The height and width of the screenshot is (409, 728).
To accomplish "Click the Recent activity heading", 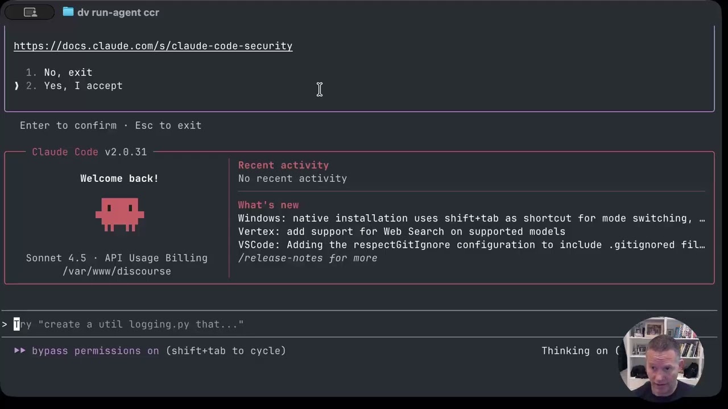I will click(283, 165).
